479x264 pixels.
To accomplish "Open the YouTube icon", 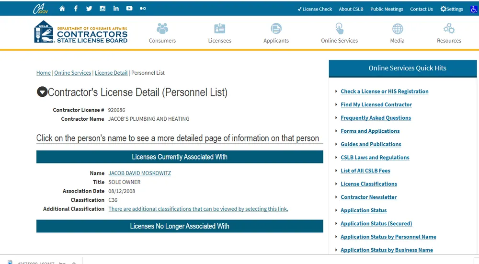I will coord(129,9).
